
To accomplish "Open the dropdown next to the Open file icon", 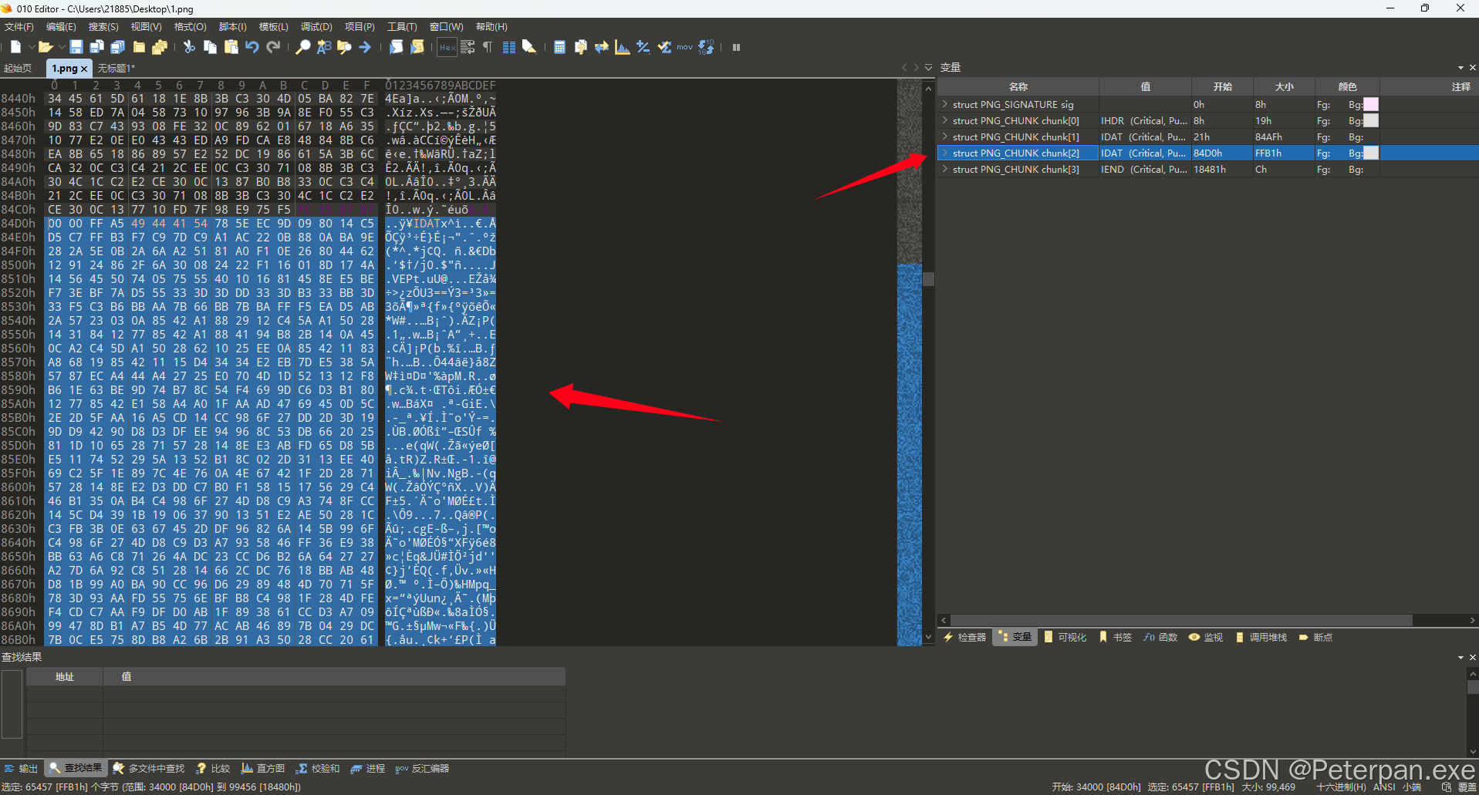I will tap(61, 48).
